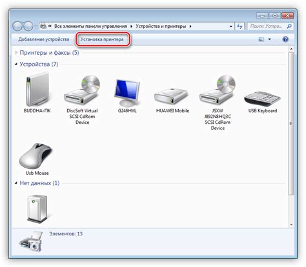
Task: Click the scroll down arrow
Action: (291, 224)
